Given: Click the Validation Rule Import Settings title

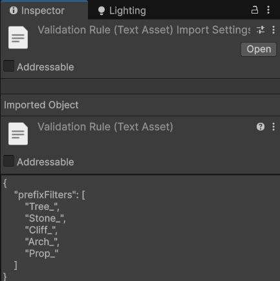Looking at the screenshot, I should pos(144,30).
